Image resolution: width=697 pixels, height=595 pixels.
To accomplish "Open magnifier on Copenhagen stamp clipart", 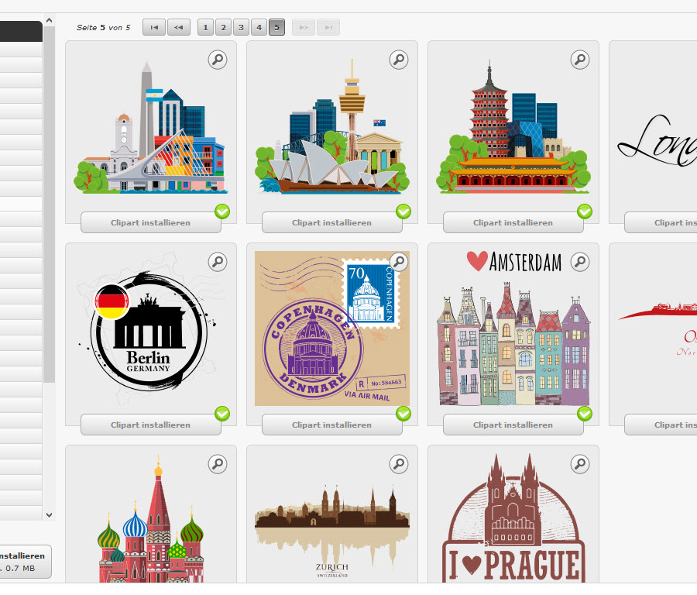I will [x=399, y=262].
